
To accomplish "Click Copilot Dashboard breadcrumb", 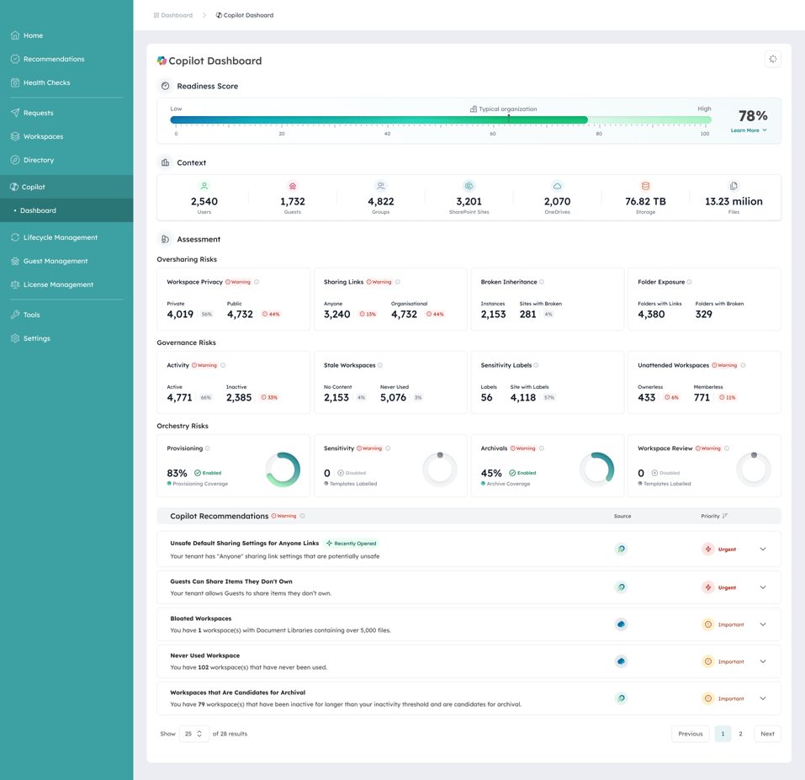I will point(245,15).
